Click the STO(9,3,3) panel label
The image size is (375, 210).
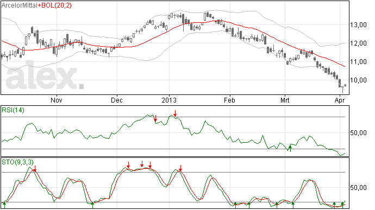pyautogui.click(x=17, y=162)
